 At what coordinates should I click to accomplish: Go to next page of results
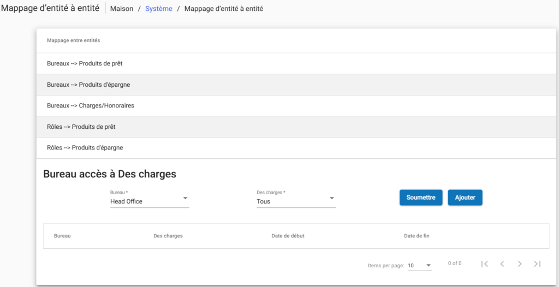coord(520,264)
